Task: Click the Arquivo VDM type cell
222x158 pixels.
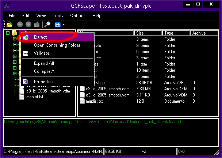Action: [x=176, y=95]
